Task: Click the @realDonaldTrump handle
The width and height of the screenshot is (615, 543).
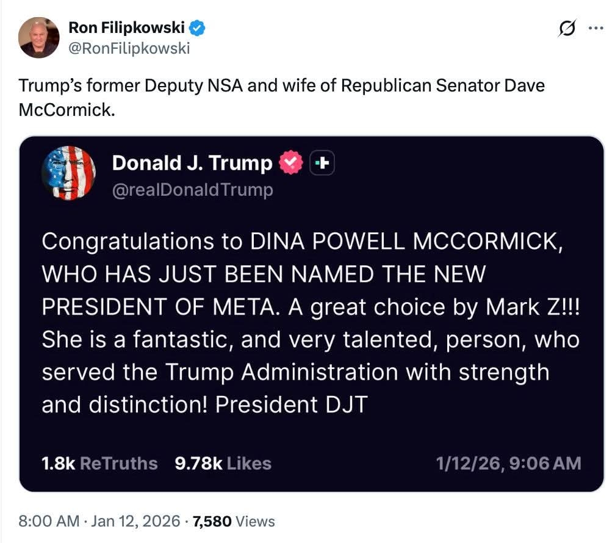Action: click(193, 190)
